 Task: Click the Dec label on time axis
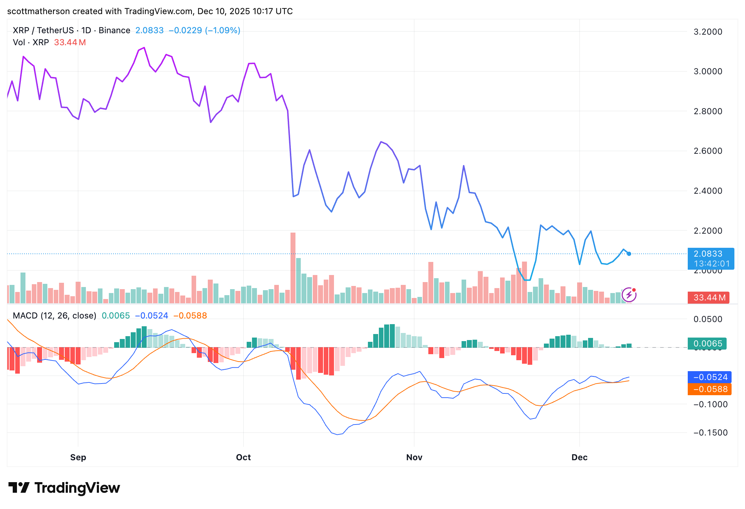[x=579, y=457]
